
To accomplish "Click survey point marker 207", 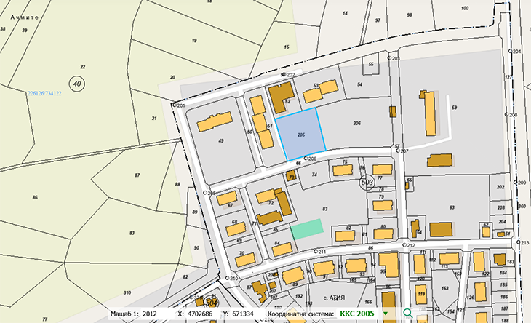I will [397, 151].
